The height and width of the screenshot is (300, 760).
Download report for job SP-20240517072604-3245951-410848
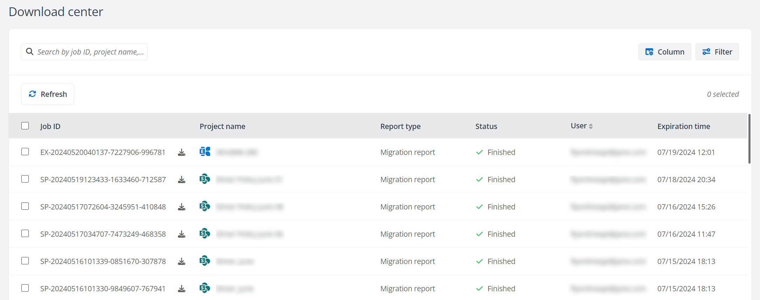pos(181,207)
